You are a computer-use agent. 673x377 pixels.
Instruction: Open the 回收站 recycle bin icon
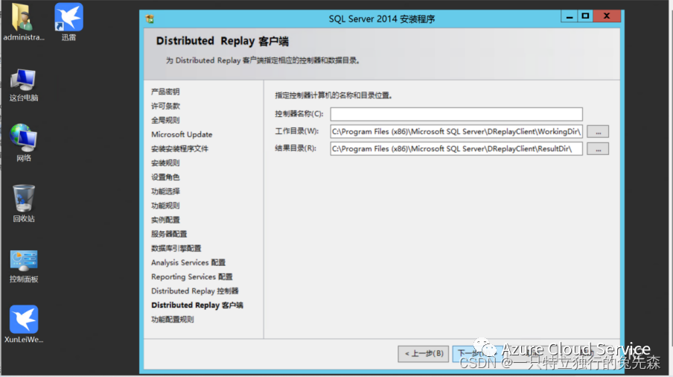(24, 203)
